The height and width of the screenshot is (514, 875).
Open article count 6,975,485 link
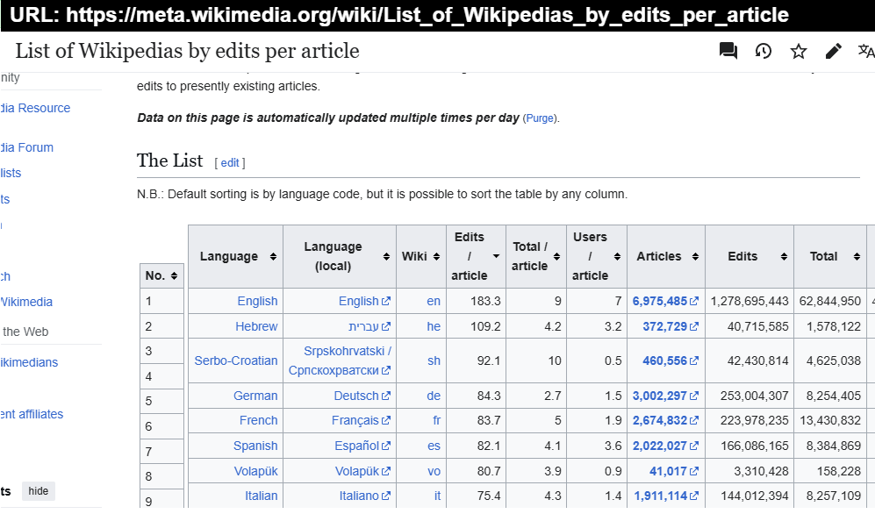point(665,301)
